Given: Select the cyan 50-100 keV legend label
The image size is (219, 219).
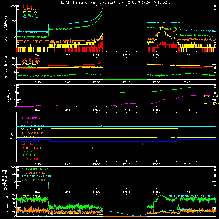Looking at the screenshot, I should 31,18.
